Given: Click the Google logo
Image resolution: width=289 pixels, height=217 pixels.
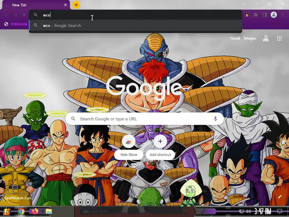Looking at the screenshot, I should [x=144, y=88].
